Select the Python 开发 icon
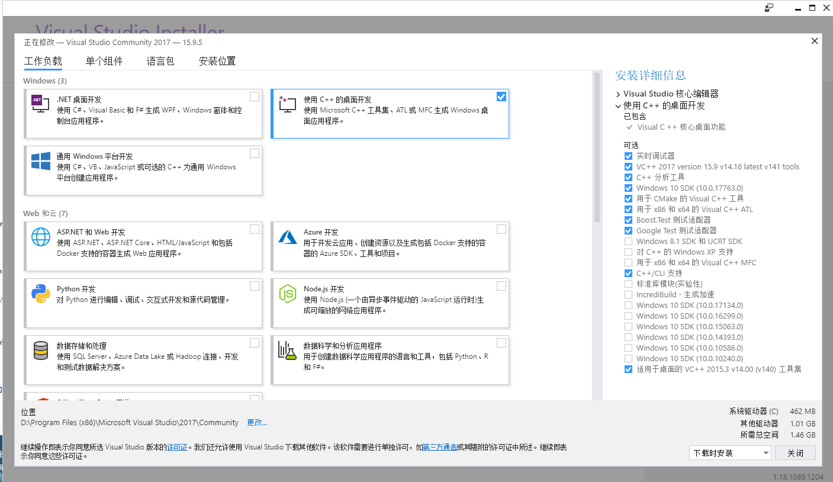The width and height of the screenshot is (833, 482). (x=40, y=294)
